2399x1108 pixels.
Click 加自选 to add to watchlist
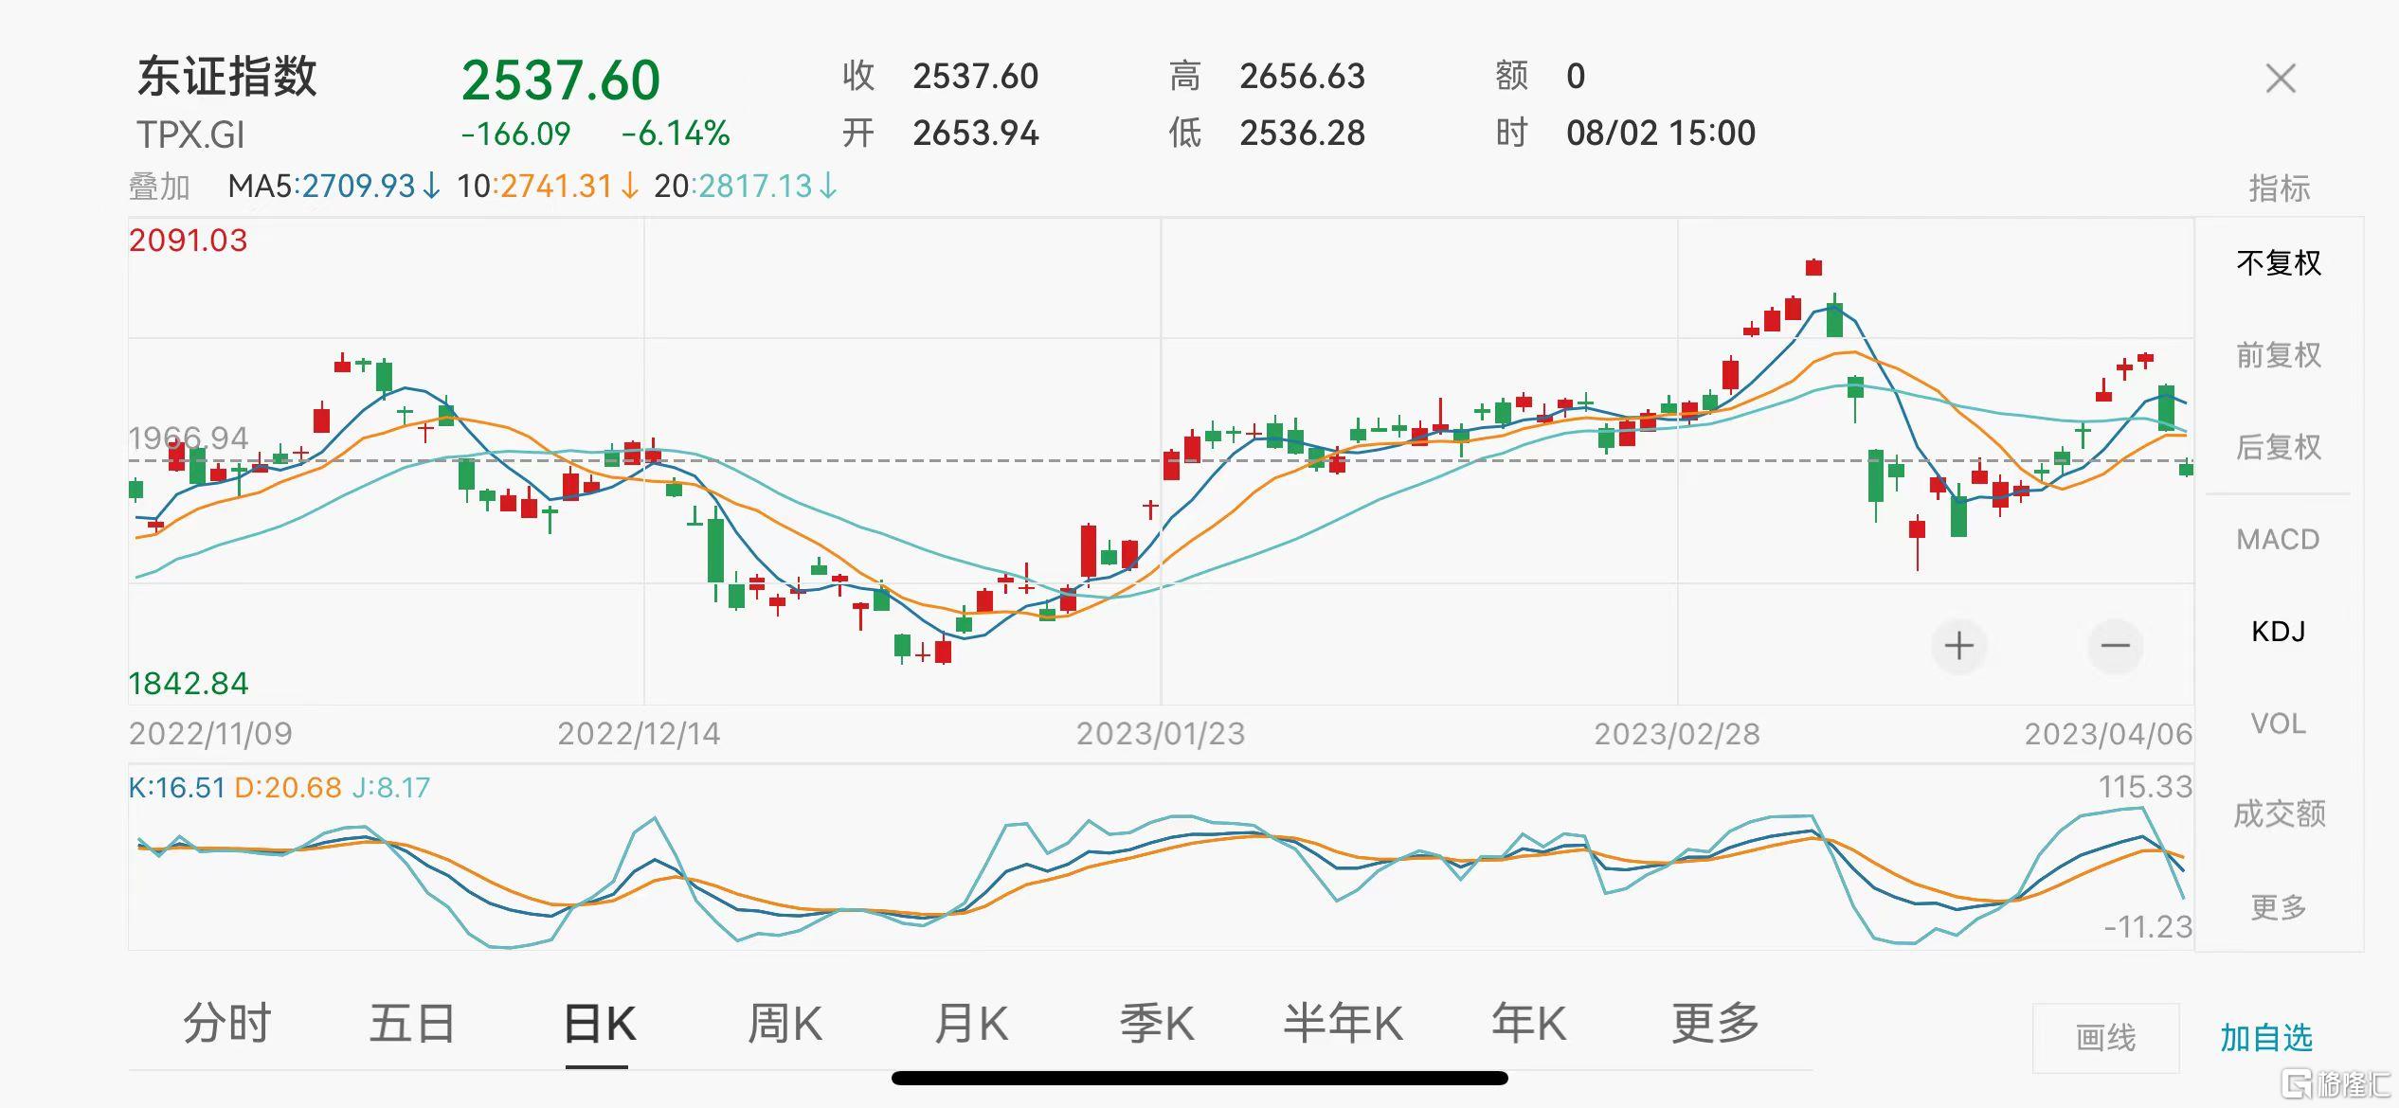(x=2266, y=1038)
